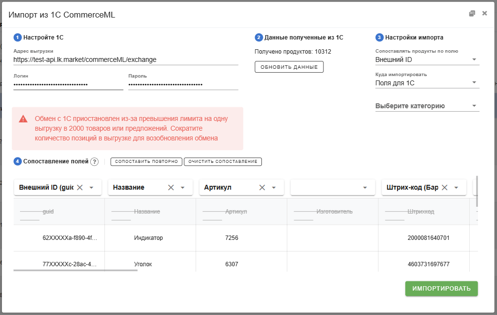Click into the Пароль field
This screenshot has height=315, width=497.
(183, 85)
